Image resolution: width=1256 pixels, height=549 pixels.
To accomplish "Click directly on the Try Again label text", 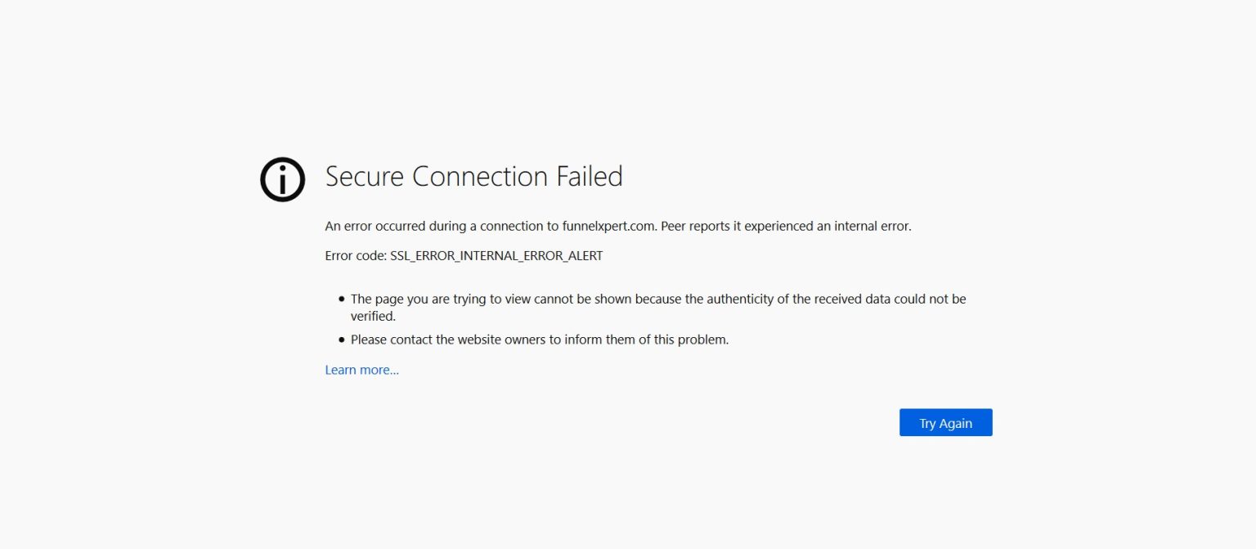I will coord(945,422).
